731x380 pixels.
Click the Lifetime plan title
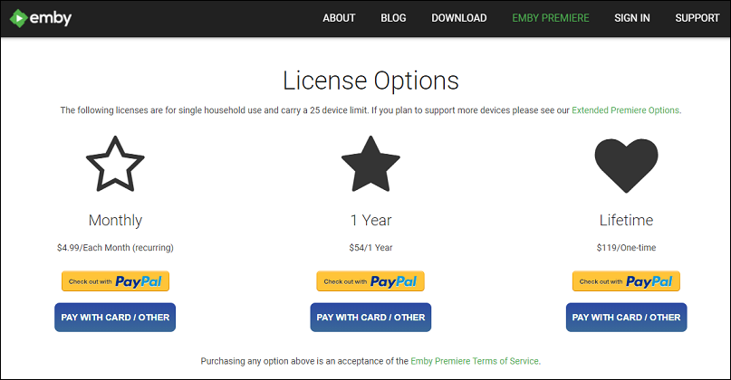coord(626,220)
